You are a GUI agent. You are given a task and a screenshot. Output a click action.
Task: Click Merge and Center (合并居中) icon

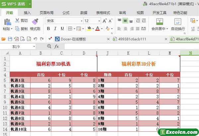click(160, 21)
